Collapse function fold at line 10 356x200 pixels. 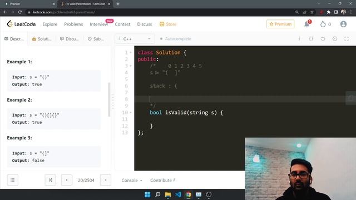pyautogui.click(x=131, y=112)
